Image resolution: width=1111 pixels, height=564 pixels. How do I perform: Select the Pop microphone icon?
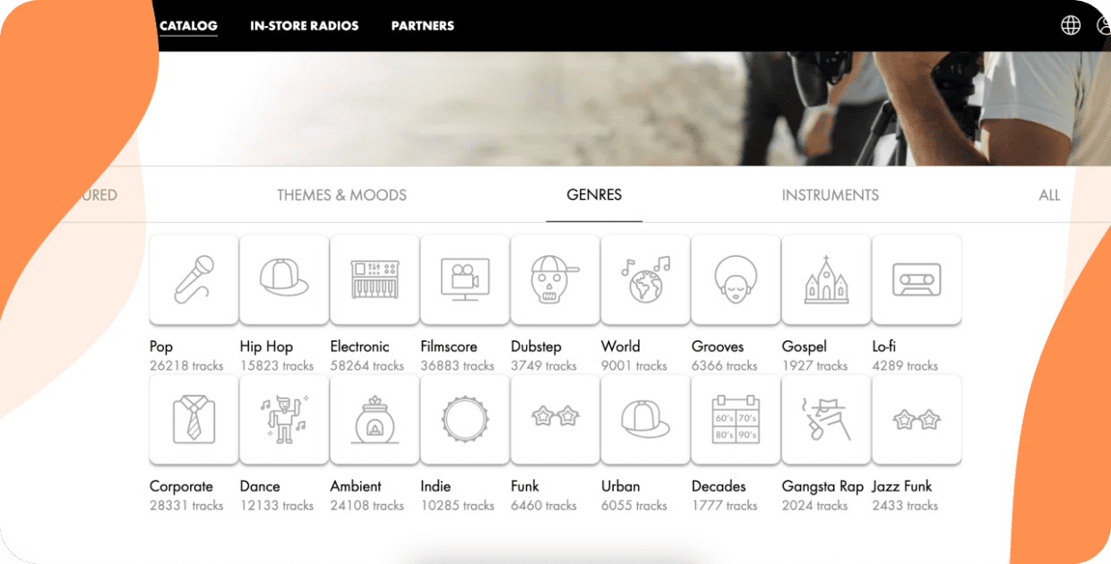(194, 278)
